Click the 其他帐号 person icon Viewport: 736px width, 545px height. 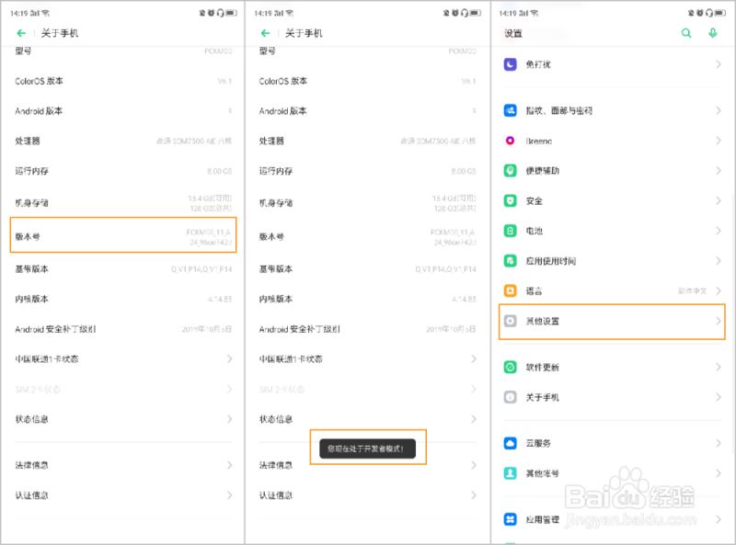point(511,473)
